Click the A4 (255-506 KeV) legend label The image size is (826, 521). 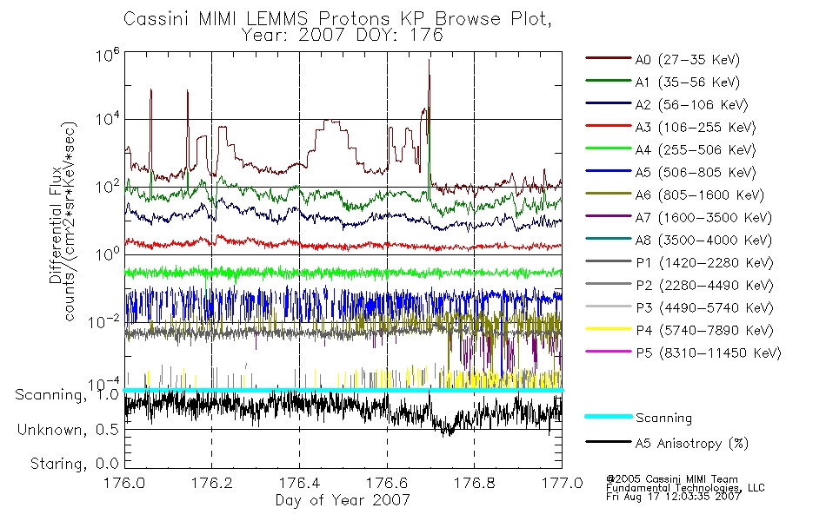(x=696, y=150)
